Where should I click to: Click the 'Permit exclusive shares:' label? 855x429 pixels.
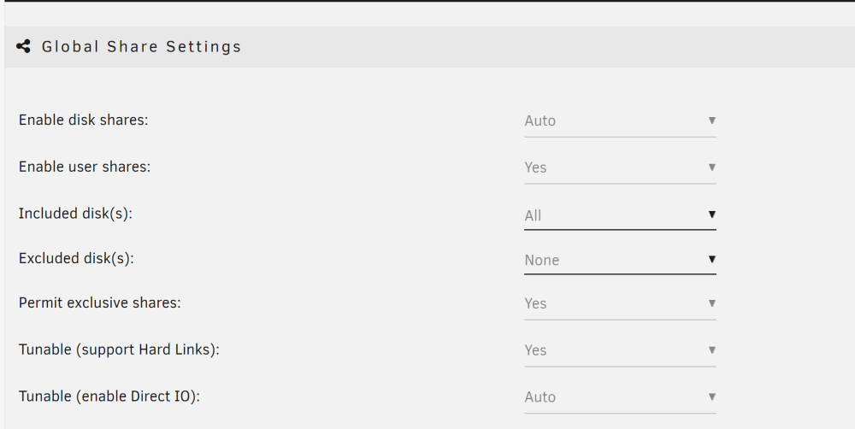(x=100, y=303)
